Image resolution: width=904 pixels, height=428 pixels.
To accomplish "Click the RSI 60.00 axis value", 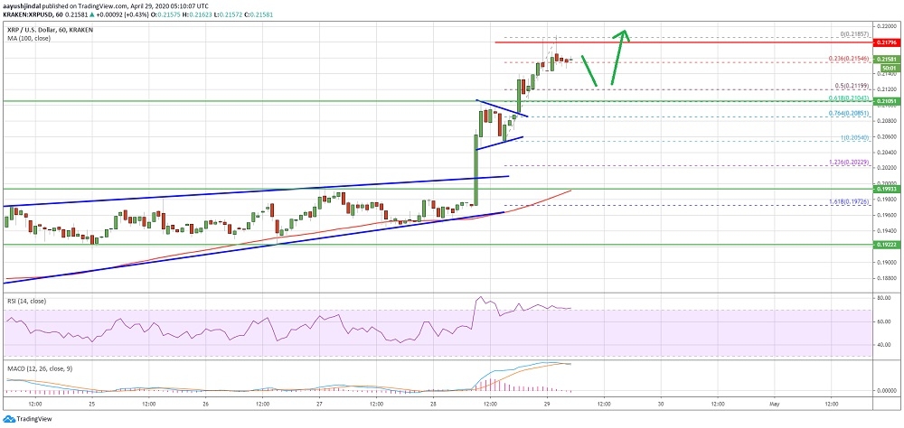I will (x=885, y=322).
